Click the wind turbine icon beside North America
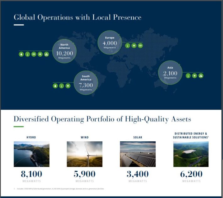The height and width of the screenshot is (198, 223). [28, 54]
